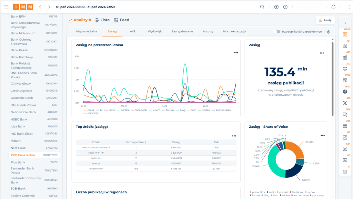Go to the previous date period
The width and height of the screenshot is (353, 199).
click(40, 7)
